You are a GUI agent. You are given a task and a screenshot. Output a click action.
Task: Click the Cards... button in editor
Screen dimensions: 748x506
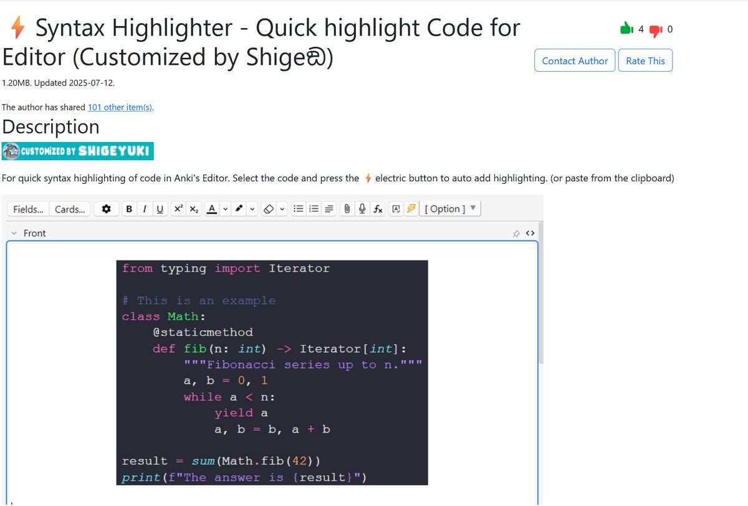[70, 209]
